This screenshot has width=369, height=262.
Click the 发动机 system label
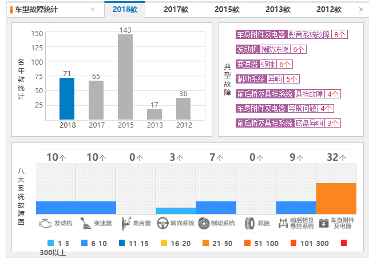(x=63, y=223)
